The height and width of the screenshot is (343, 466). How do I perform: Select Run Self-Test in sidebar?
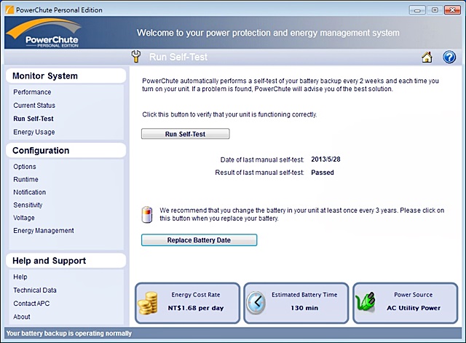coord(33,119)
